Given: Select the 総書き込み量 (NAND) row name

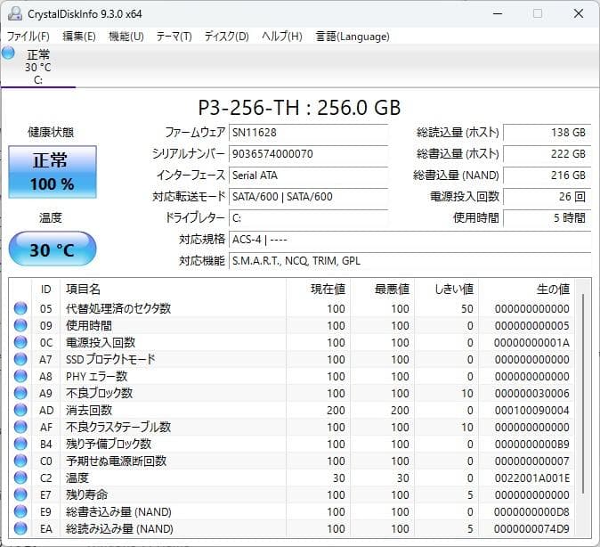Looking at the screenshot, I should point(118,511).
